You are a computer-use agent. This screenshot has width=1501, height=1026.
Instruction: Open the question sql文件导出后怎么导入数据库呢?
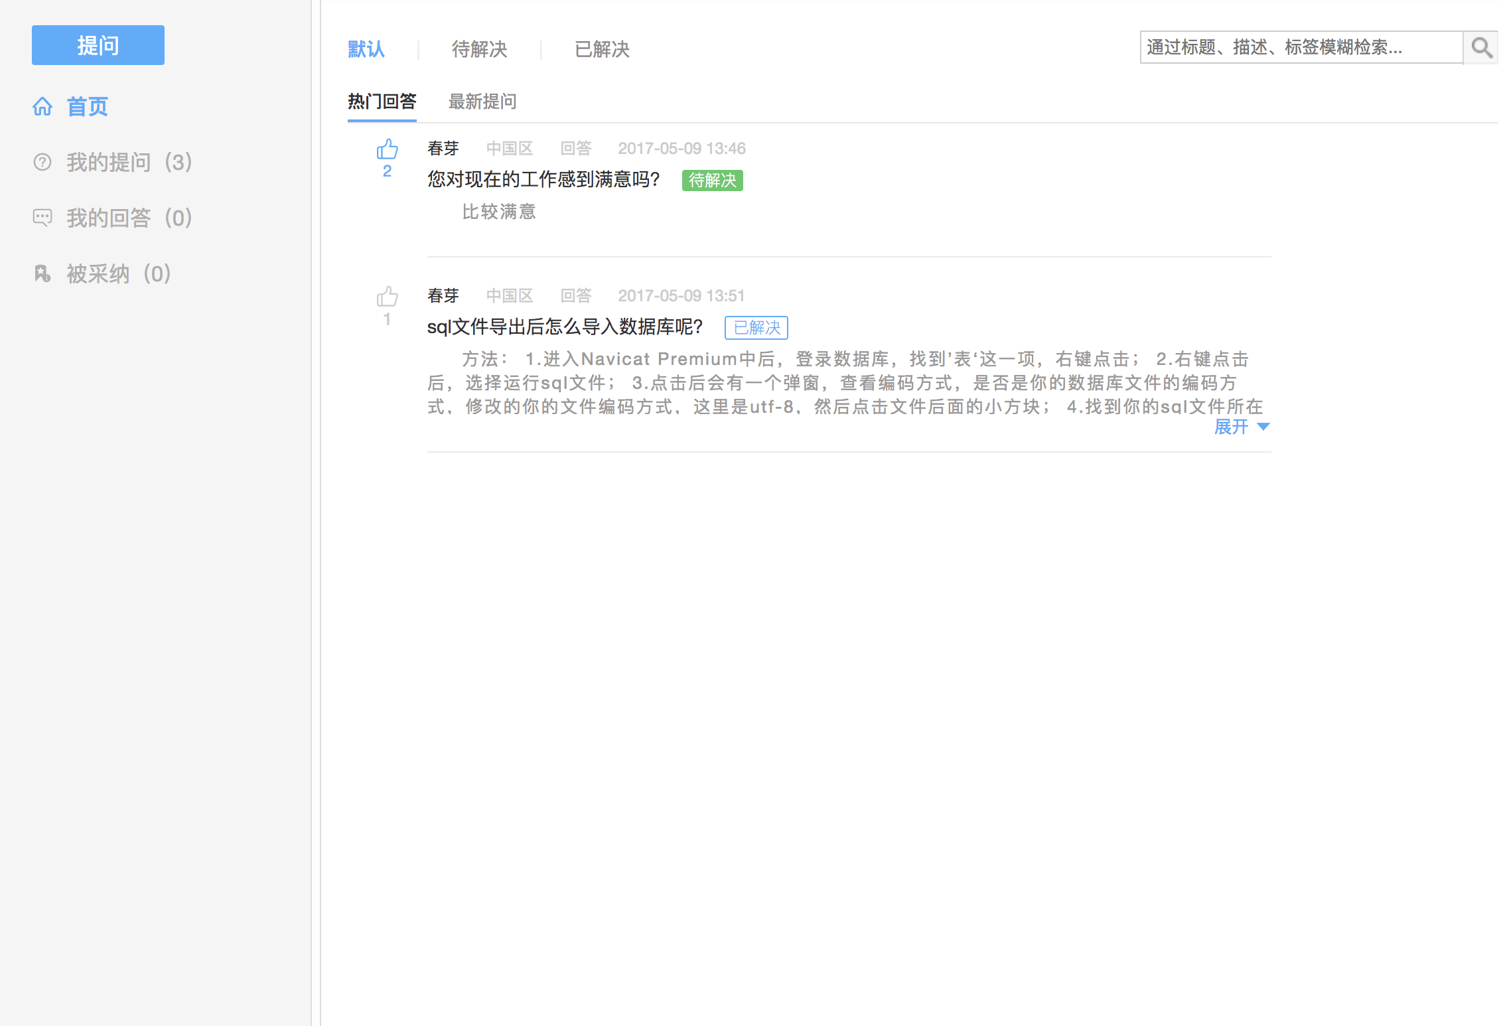(565, 327)
